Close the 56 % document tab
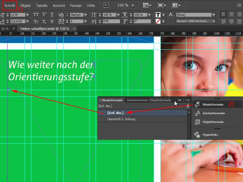243x182 pixels. [x=14, y=29]
